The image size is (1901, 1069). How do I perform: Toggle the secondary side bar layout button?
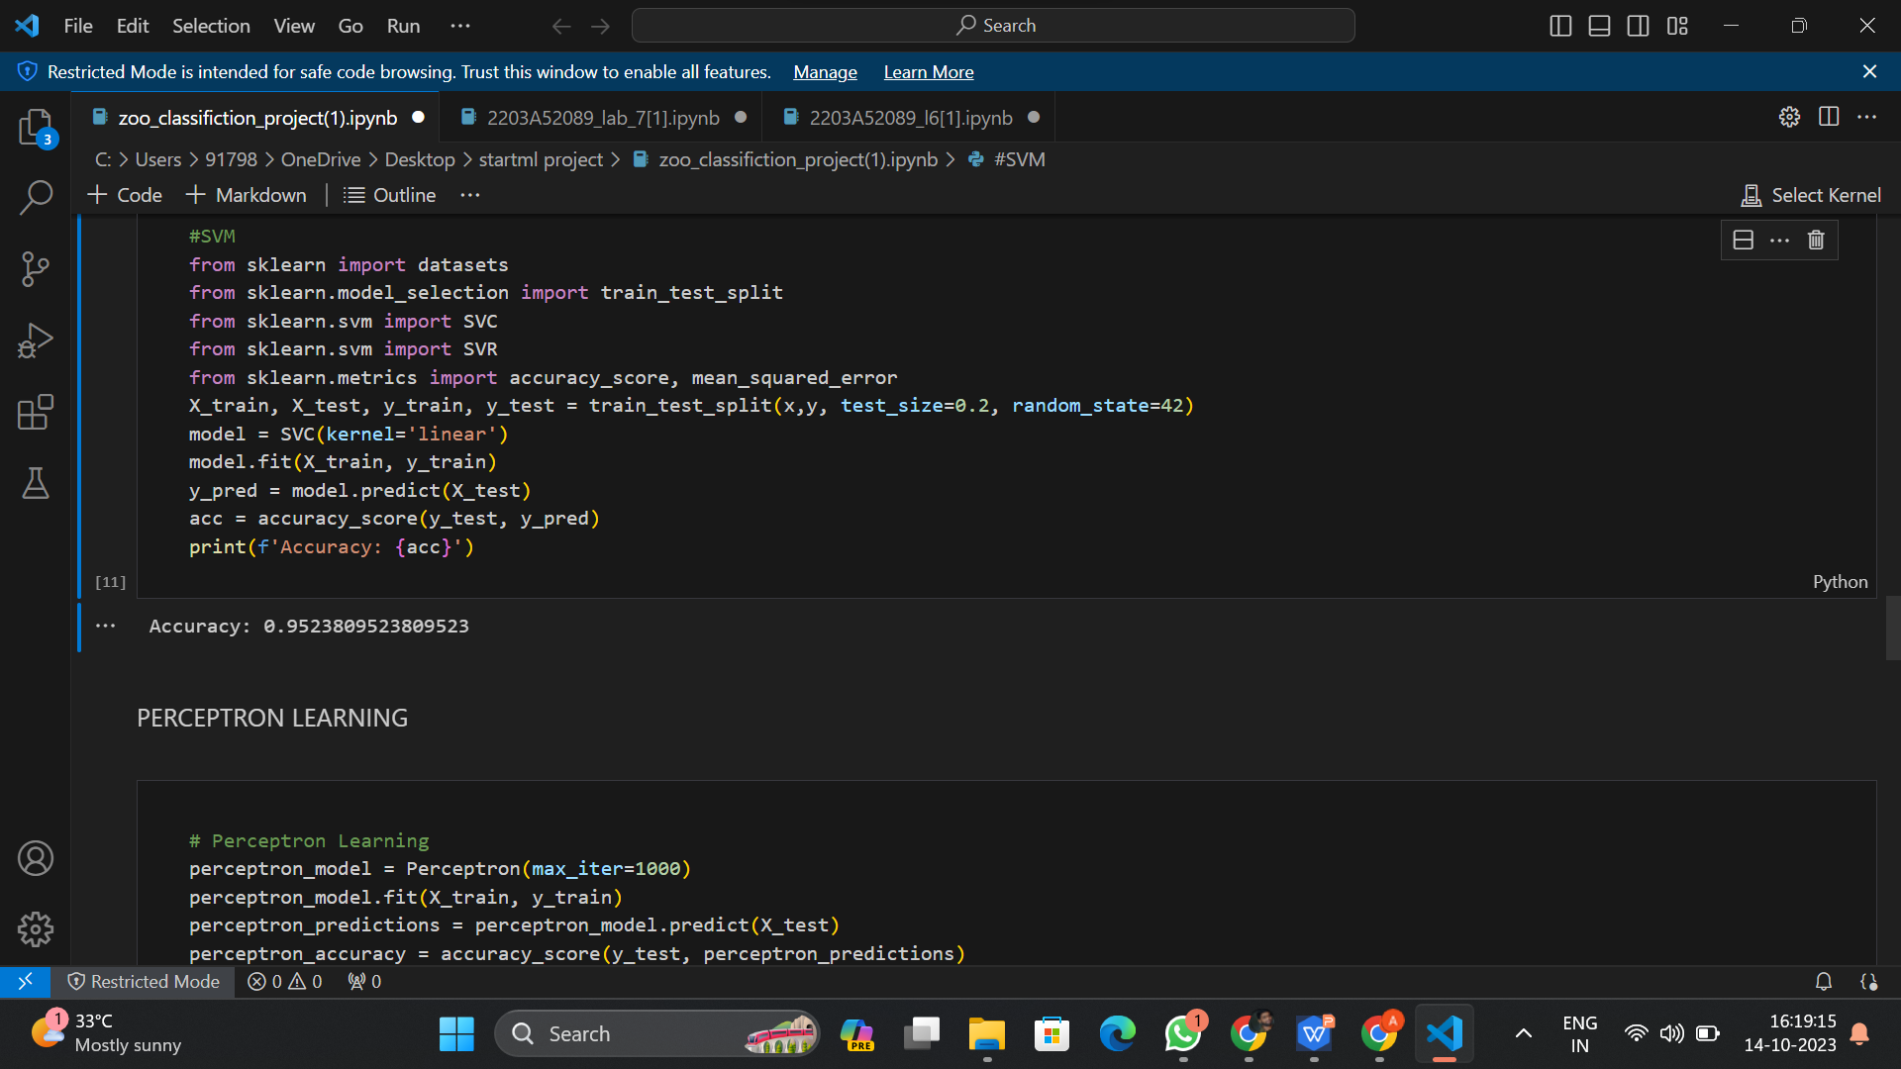click(x=1638, y=26)
